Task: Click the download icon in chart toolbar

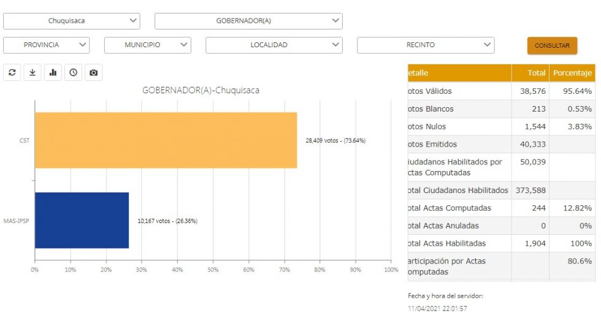Action: click(33, 72)
